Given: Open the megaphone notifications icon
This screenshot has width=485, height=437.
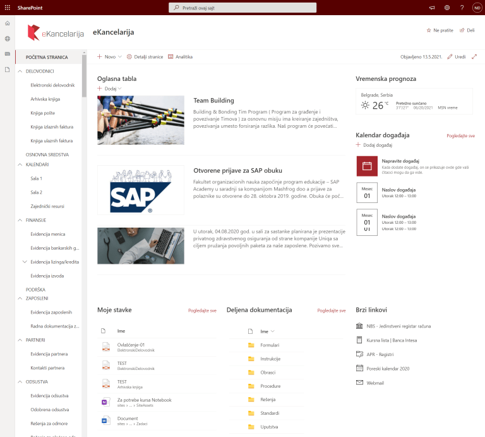Looking at the screenshot, I should [432, 7].
